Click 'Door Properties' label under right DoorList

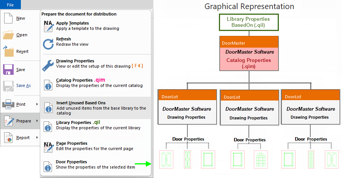pyautogui.click(x=311, y=139)
